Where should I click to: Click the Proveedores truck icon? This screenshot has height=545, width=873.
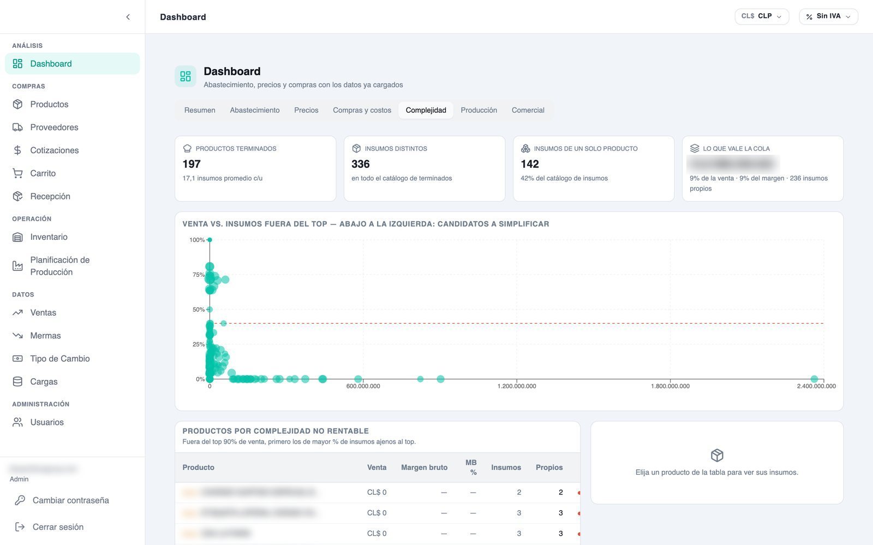(x=17, y=127)
